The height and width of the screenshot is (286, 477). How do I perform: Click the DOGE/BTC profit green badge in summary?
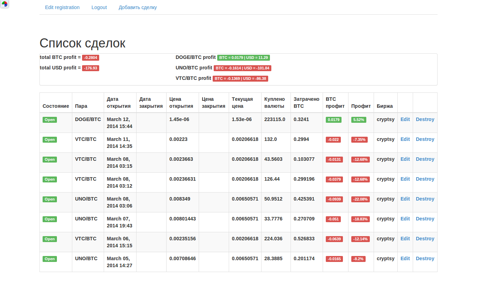243,58
